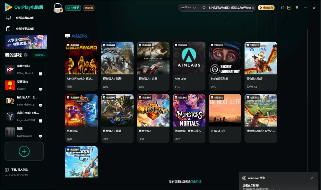Refresh the 我的游戏 list
The image size is (321, 190).
pyautogui.click(x=26, y=55)
